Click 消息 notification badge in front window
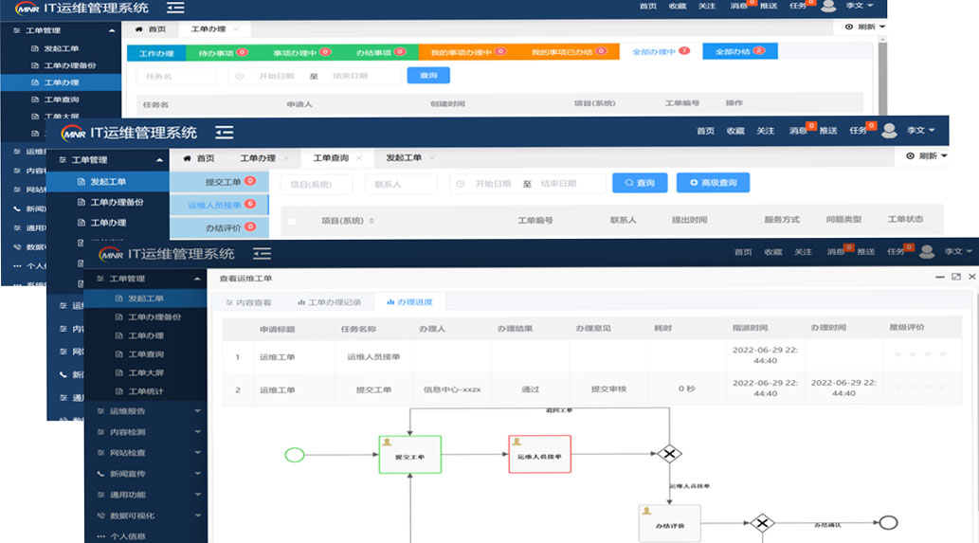The image size is (979, 543). (848, 247)
